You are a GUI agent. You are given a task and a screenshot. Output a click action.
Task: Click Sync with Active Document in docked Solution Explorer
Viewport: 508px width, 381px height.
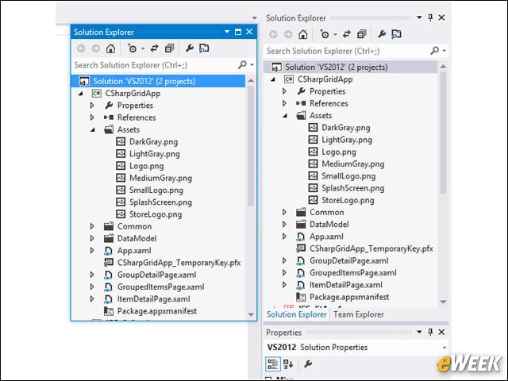pyautogui.click(x=347, y=34)
